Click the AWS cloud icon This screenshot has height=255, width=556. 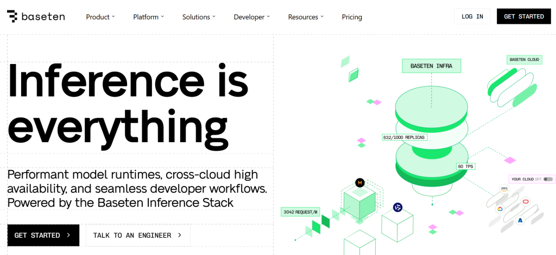pyautogui.click(x=504, y=189)
